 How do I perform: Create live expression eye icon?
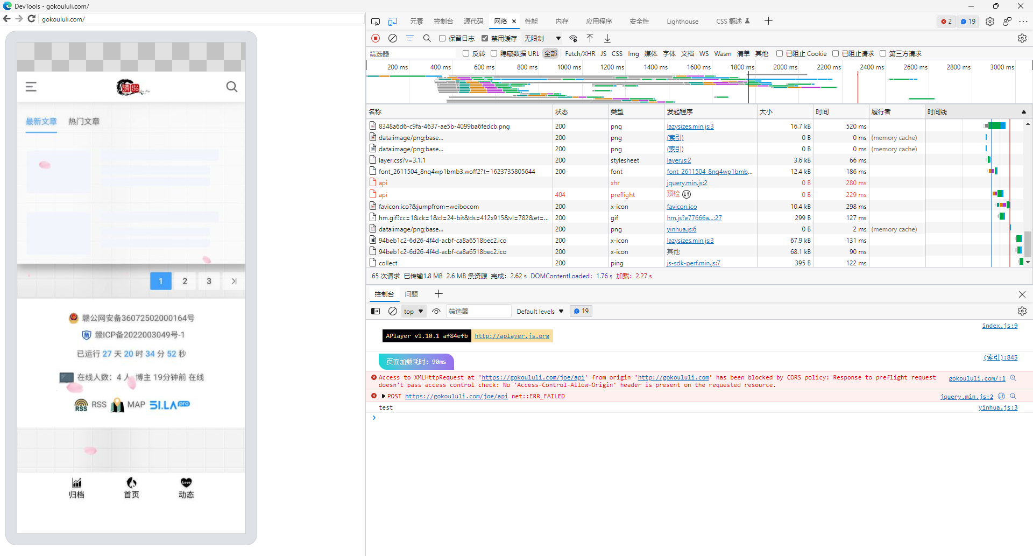[436, 311]
